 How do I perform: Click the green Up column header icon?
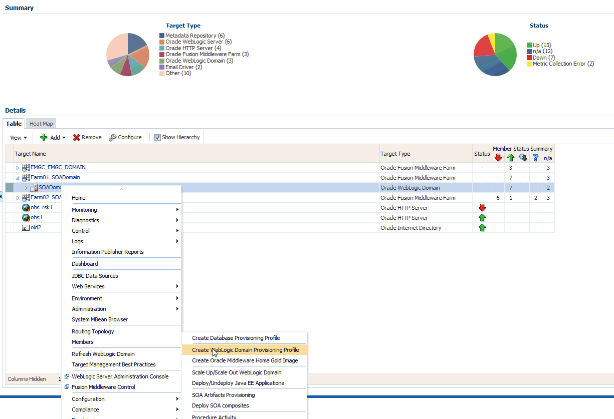coord(511,158)
